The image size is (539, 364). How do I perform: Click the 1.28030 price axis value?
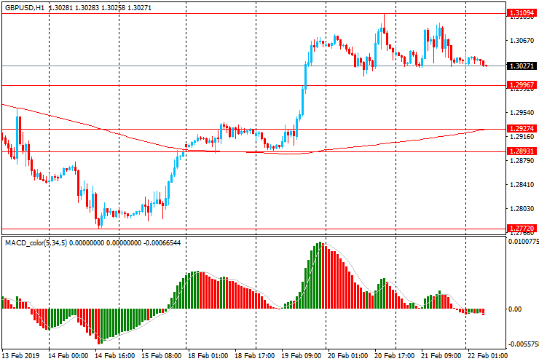[522, 209]
